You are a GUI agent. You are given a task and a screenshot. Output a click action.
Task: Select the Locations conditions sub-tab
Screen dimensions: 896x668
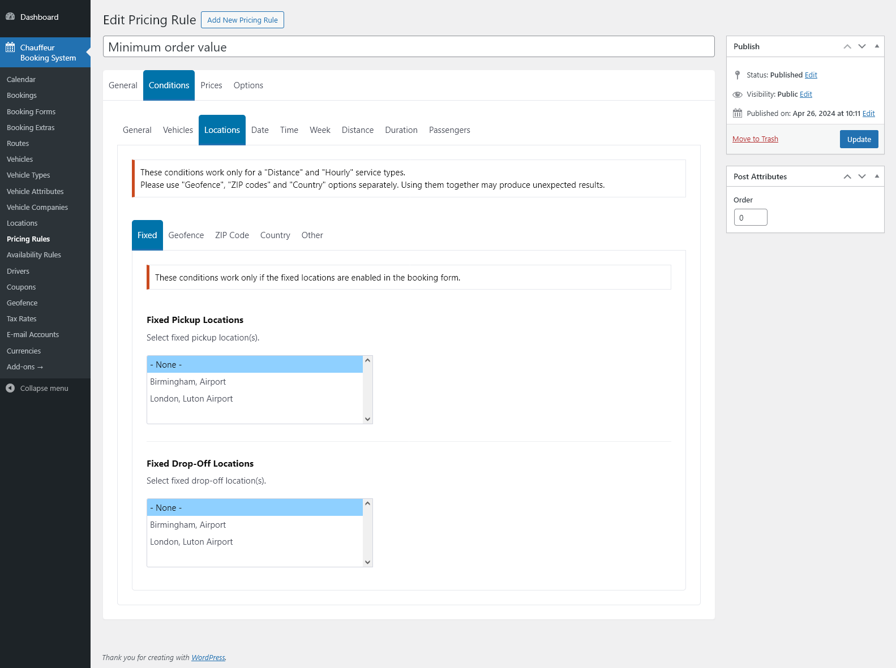[222, 130]
